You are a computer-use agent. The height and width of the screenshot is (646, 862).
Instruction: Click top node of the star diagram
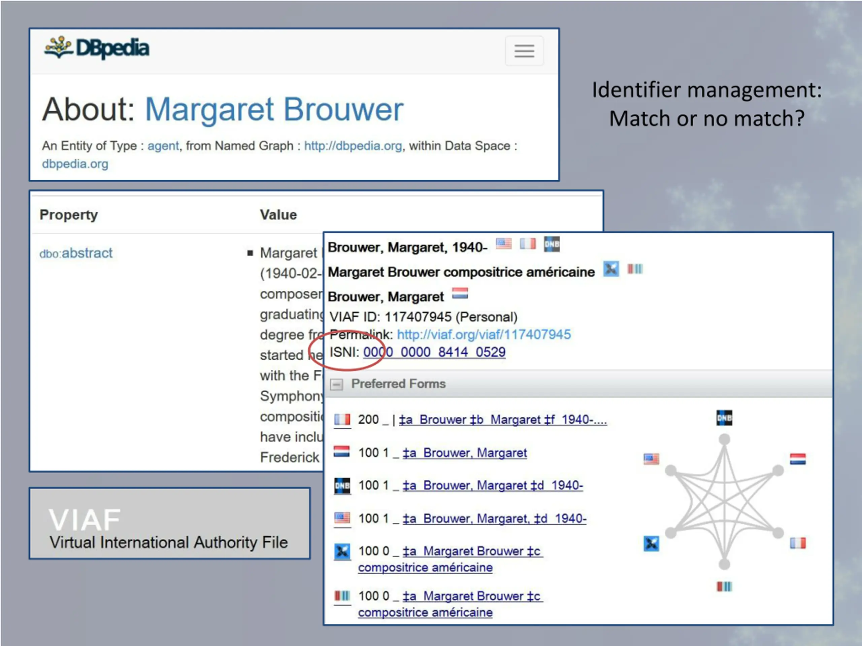[724, 439]
